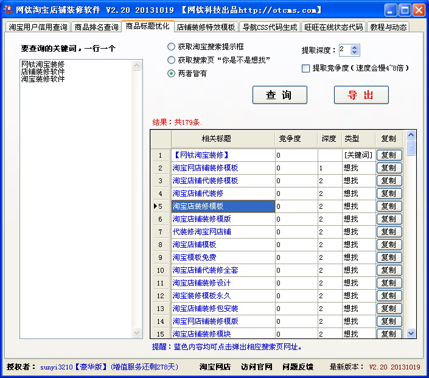Increase the 提取深度 value with up arrow

355,47
